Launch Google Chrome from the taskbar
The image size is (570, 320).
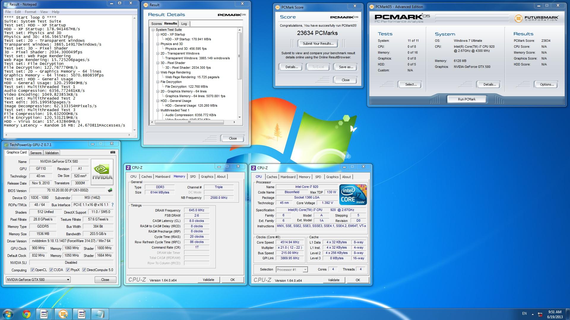pyautogui.click(x=26, y=314)
